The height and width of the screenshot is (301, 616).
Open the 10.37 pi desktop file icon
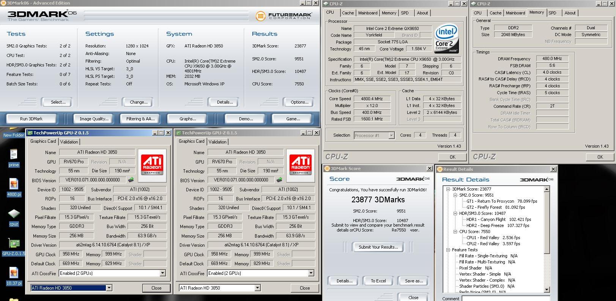click(x=14, y=276)
